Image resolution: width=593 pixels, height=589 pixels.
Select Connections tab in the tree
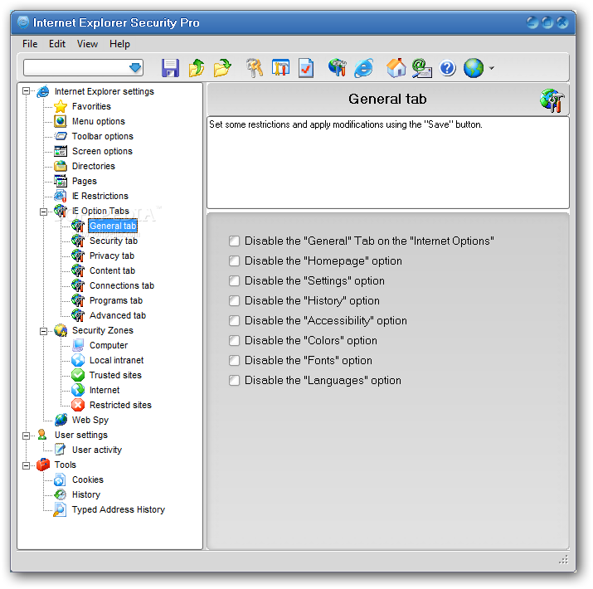(122, 286)
